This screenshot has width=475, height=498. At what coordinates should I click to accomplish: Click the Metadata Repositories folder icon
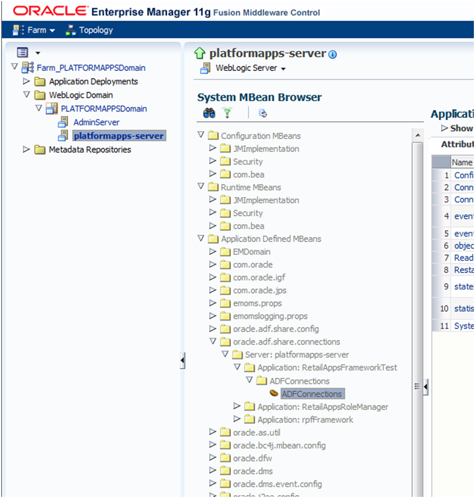pyautogui.click(x=40, y=149)
